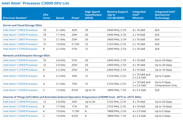
Task: Click the '17W' power value for C3708
Action: pos(74,106)
